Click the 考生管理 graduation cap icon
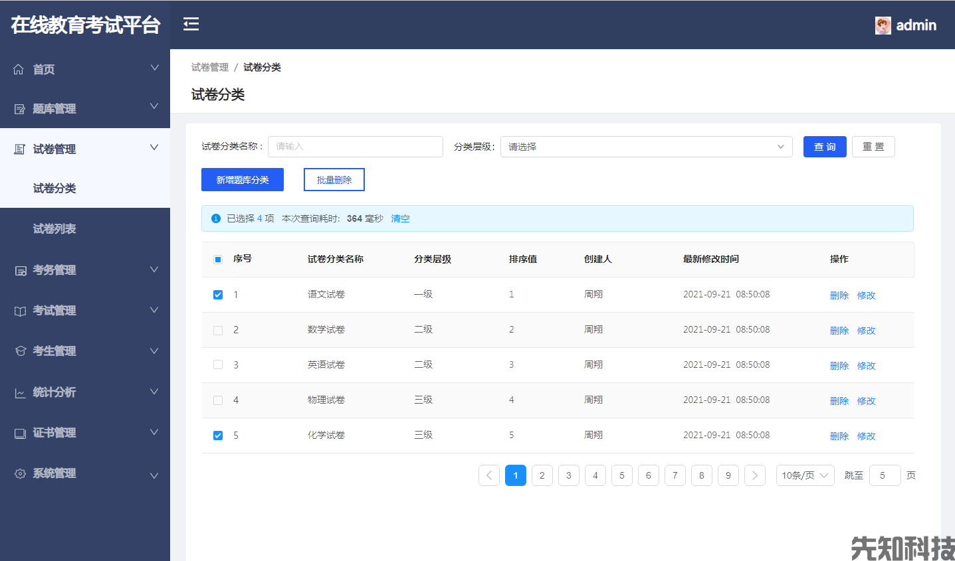Screen dimensions: 955x561 pos(21,351)
